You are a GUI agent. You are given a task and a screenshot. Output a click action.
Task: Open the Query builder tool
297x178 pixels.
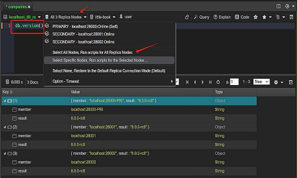coord(202,17)
